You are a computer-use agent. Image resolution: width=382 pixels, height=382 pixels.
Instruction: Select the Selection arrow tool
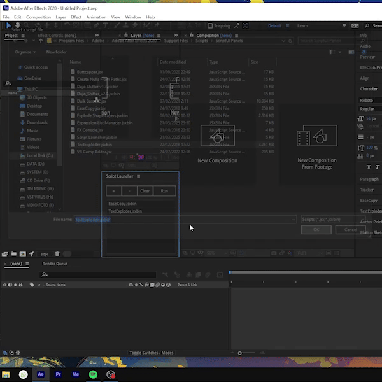coord(8,25)
